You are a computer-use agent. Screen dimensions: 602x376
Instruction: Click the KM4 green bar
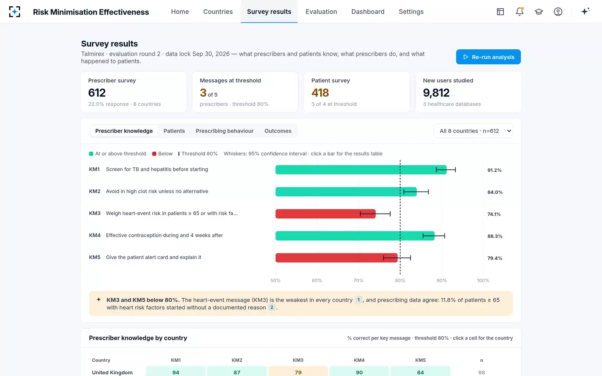(355, 236)
